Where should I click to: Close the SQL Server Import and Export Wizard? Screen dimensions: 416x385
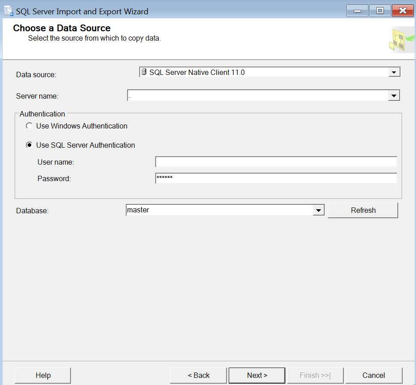coord(403,11)
